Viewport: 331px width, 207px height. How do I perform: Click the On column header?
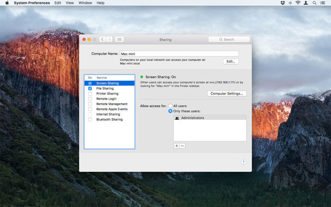pyautogui.click(x=90, y=78)
